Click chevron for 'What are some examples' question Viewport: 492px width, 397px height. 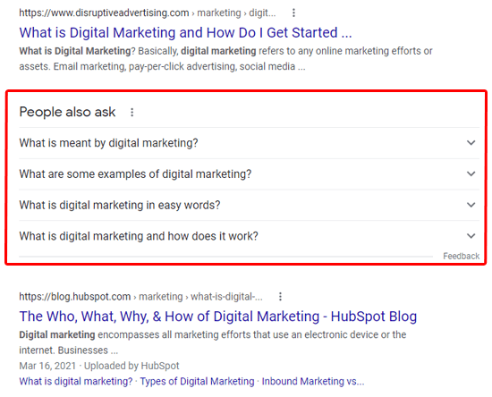[x=471, y=173]
